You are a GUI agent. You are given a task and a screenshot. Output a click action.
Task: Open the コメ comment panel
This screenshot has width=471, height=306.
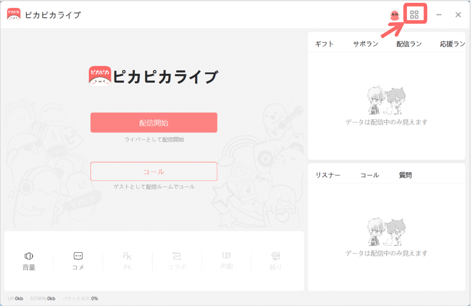click(78, 261)
